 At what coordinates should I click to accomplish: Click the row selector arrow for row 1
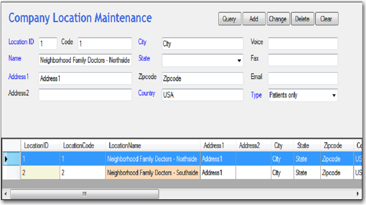(6, 159)
